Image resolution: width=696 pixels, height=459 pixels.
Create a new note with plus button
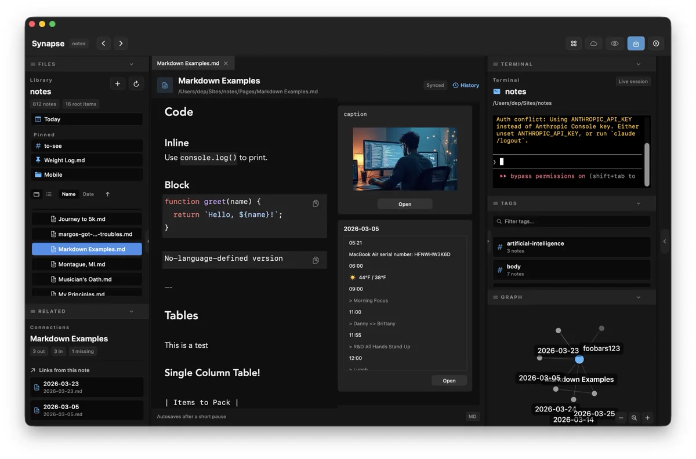point(118,84)
